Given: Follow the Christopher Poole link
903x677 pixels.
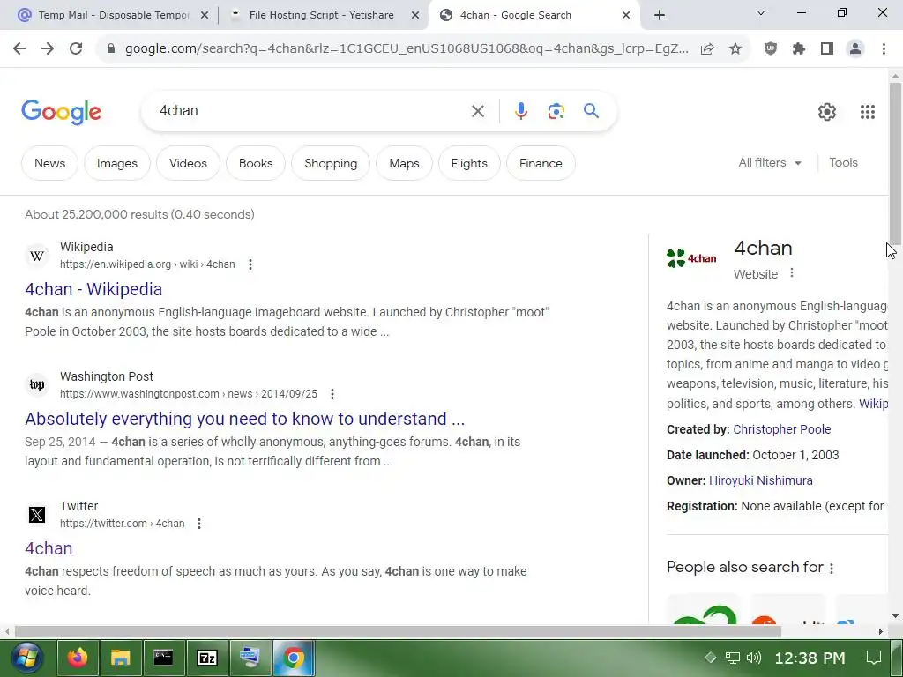Looking at the screenshot, I should pos(781,429).
